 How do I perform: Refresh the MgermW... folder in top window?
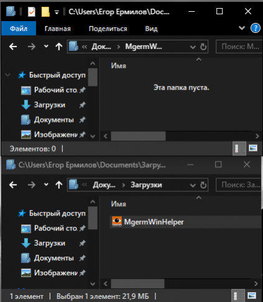pos(203,47)
